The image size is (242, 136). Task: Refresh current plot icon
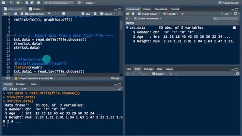click(x=237, y=74)
